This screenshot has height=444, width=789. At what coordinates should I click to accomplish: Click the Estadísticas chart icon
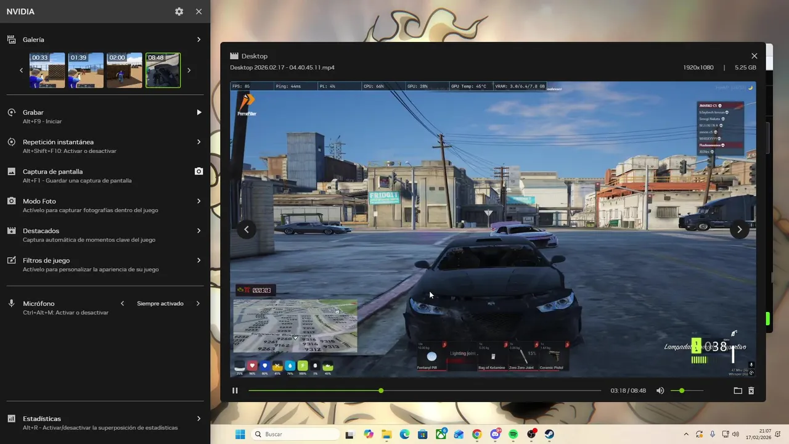[x=11, y=418]
